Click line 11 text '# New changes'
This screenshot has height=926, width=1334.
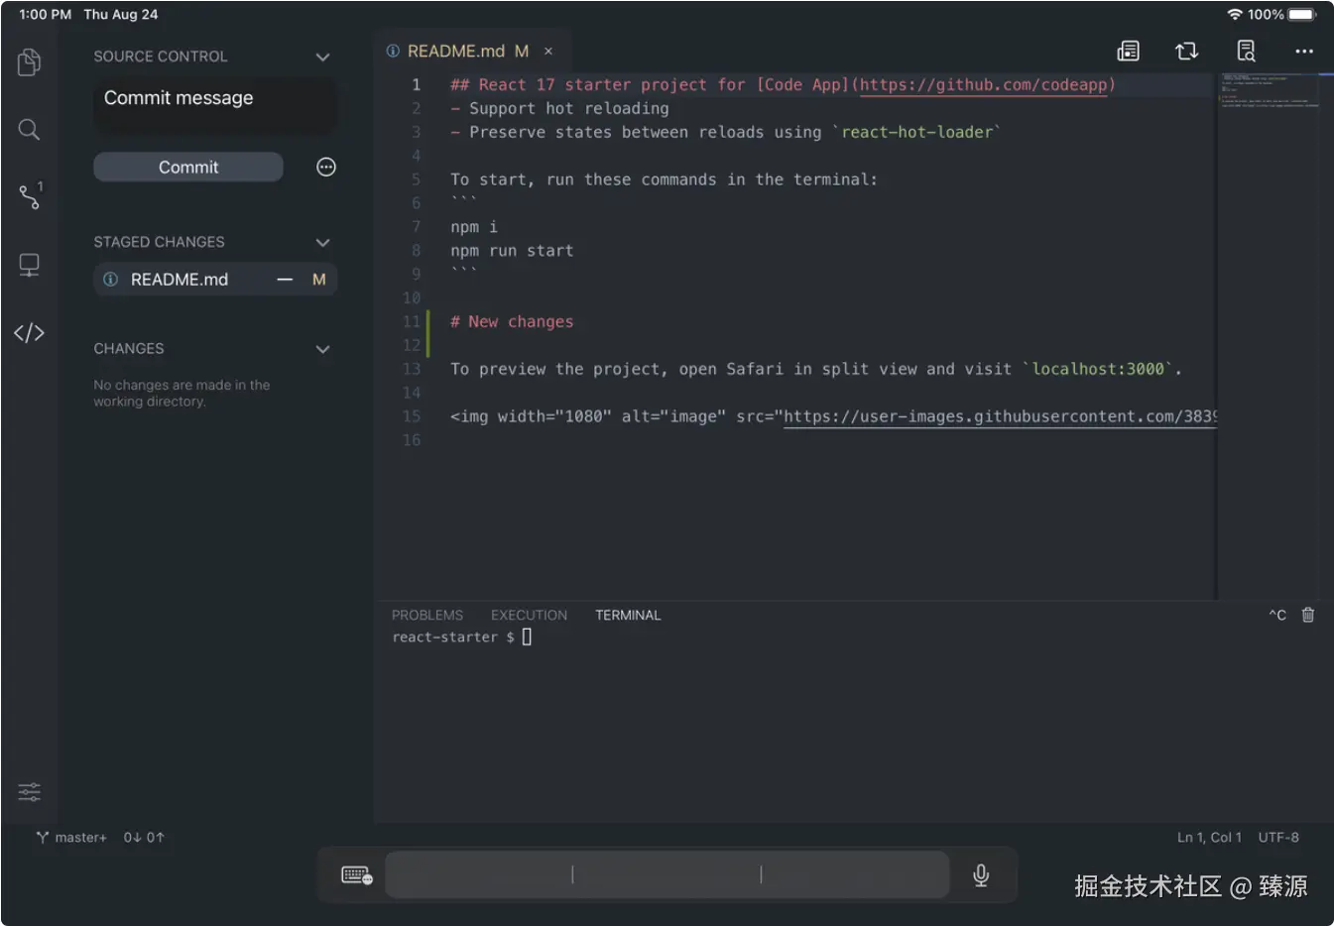click(512, 321)
